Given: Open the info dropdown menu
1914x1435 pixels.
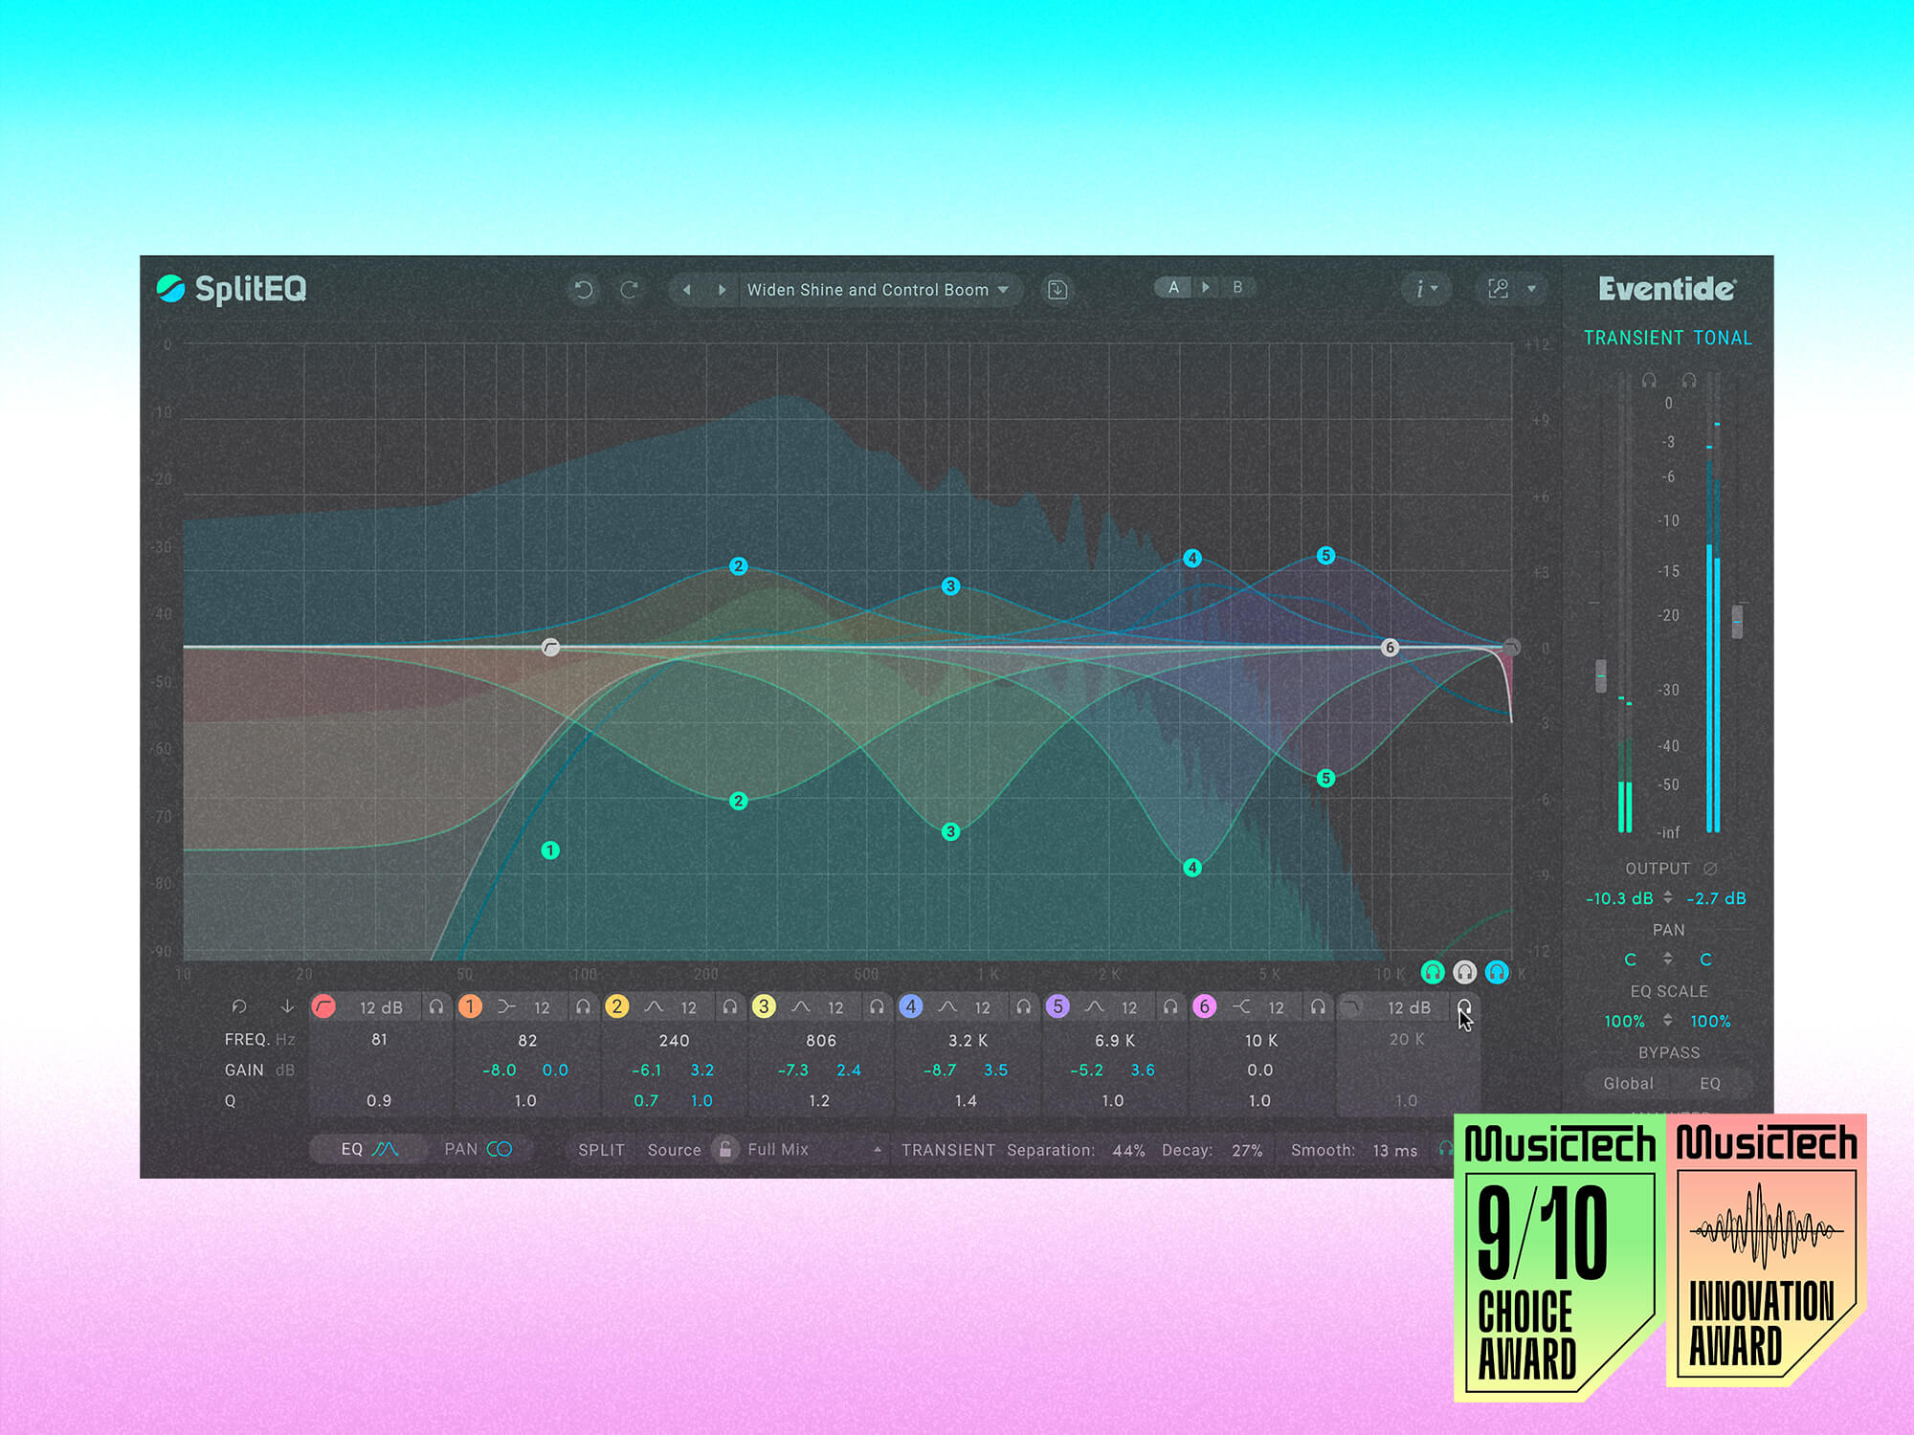Looking at the screenshot, I should pyautogui.click(x=1426, y=289).
